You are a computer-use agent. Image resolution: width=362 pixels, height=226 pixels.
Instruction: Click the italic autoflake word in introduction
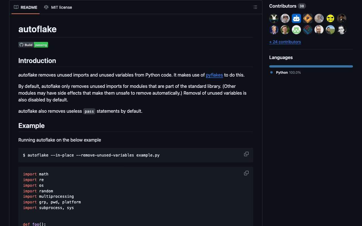tap(28, 75)
